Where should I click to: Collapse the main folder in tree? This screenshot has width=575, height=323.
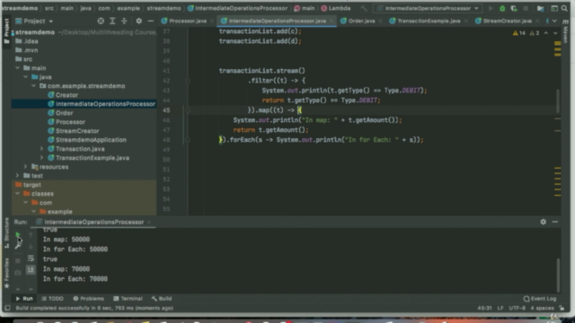[x=18, y=68]
